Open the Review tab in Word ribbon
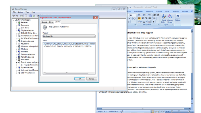The width and height of the screenshot is (201, 113). click(x=159, y=11)
